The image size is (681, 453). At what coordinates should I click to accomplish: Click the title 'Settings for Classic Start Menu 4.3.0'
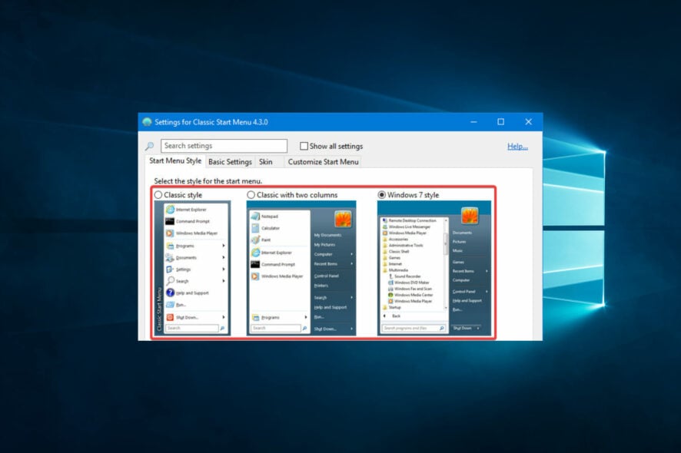click(211, 122)
